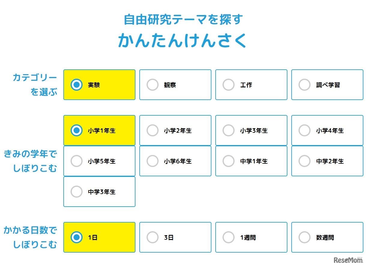This screenshot has height=267, width=367.
Task: Choose 小学5年生 grade option
Action: [x=77, y=161]
